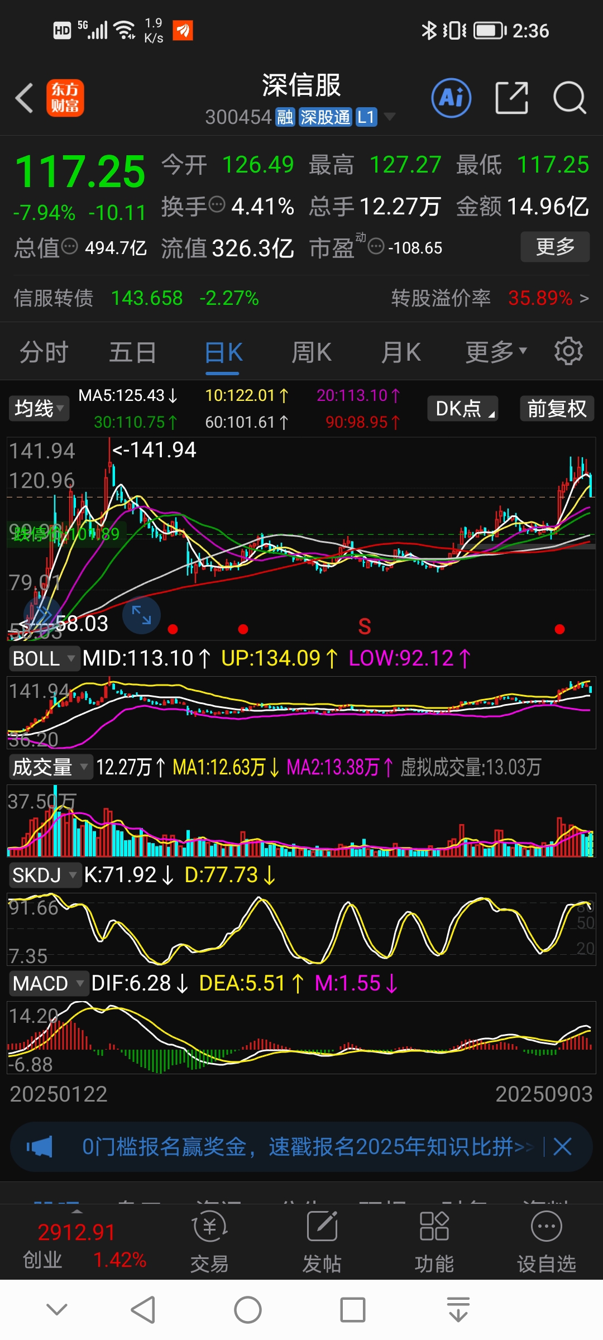Tap the share icon
Screen dimensions: 603x1340
coord(511,98)
